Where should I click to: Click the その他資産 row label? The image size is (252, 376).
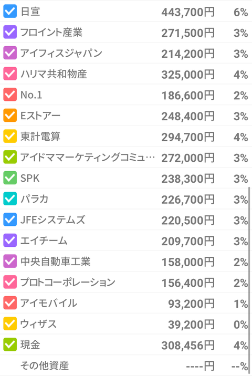coord(45,365)
